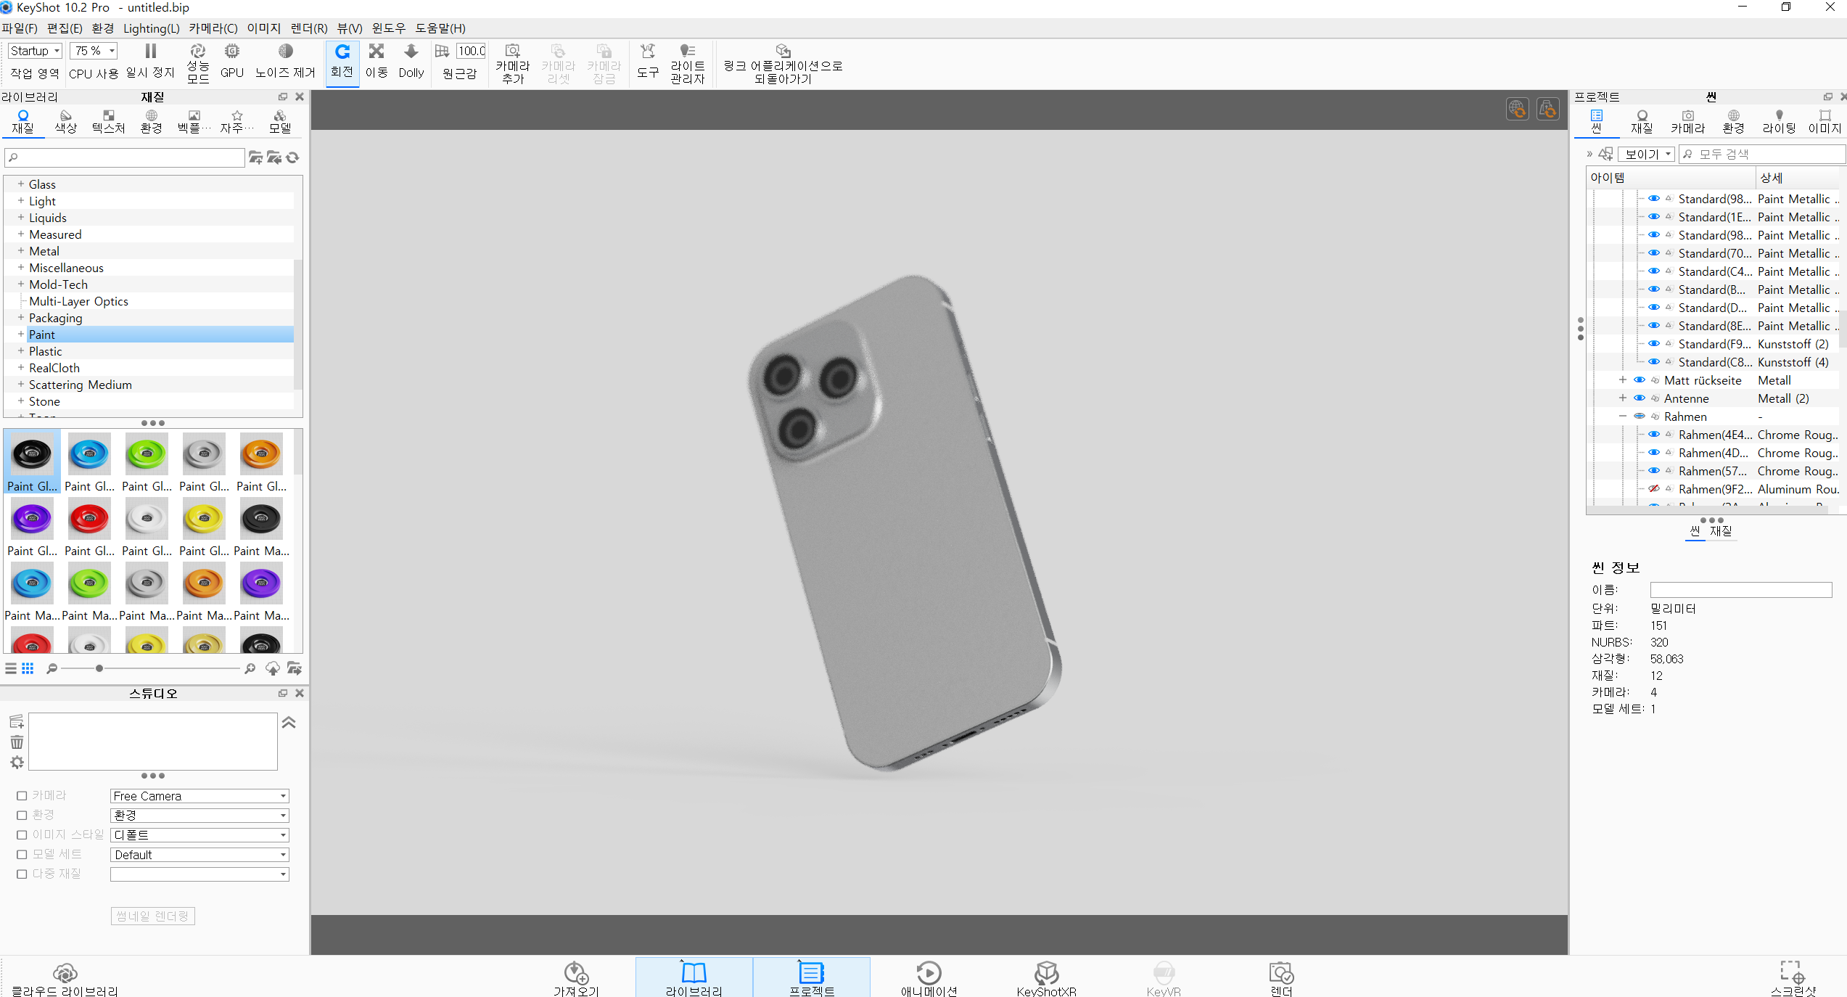This screenshot has height=997, width=1847.
Task: Switch to the 텍스처 library tab
Action: (108, 120)
